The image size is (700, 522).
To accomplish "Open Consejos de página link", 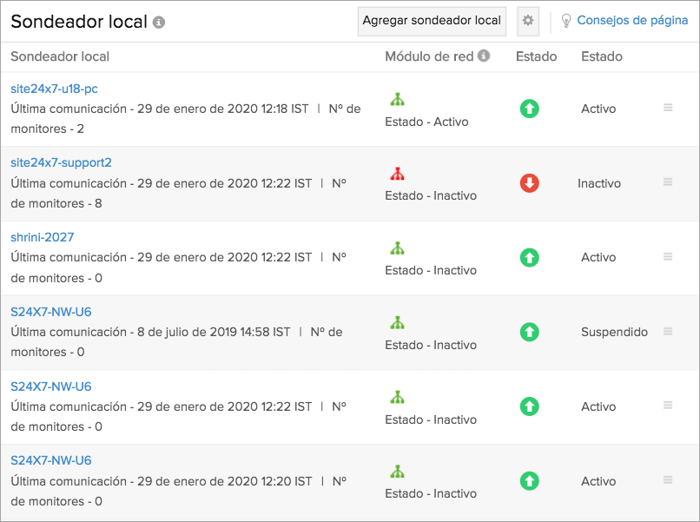I will tap(632, 21).
